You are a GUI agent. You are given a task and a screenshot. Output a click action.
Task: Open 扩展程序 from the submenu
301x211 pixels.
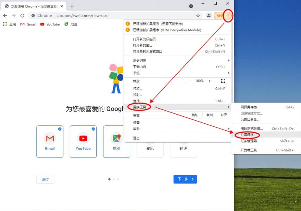pyautogui.click(x=266, y=135)
